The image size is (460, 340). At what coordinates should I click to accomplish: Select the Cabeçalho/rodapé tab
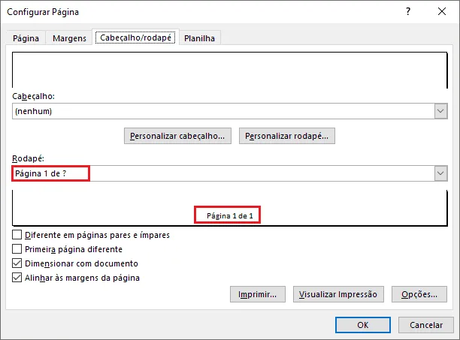pyautogui.click(x=136, y=38)
